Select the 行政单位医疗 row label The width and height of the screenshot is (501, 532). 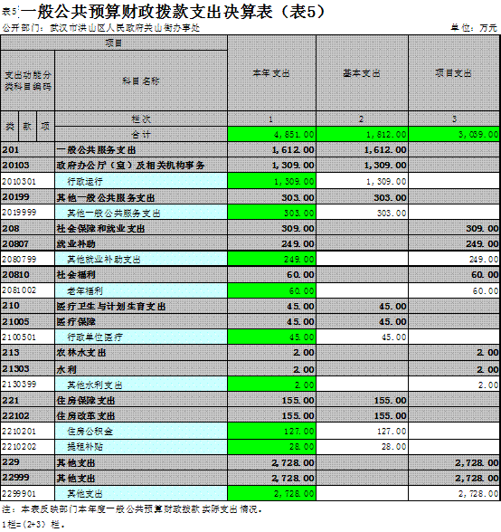(x=141, y=337)
